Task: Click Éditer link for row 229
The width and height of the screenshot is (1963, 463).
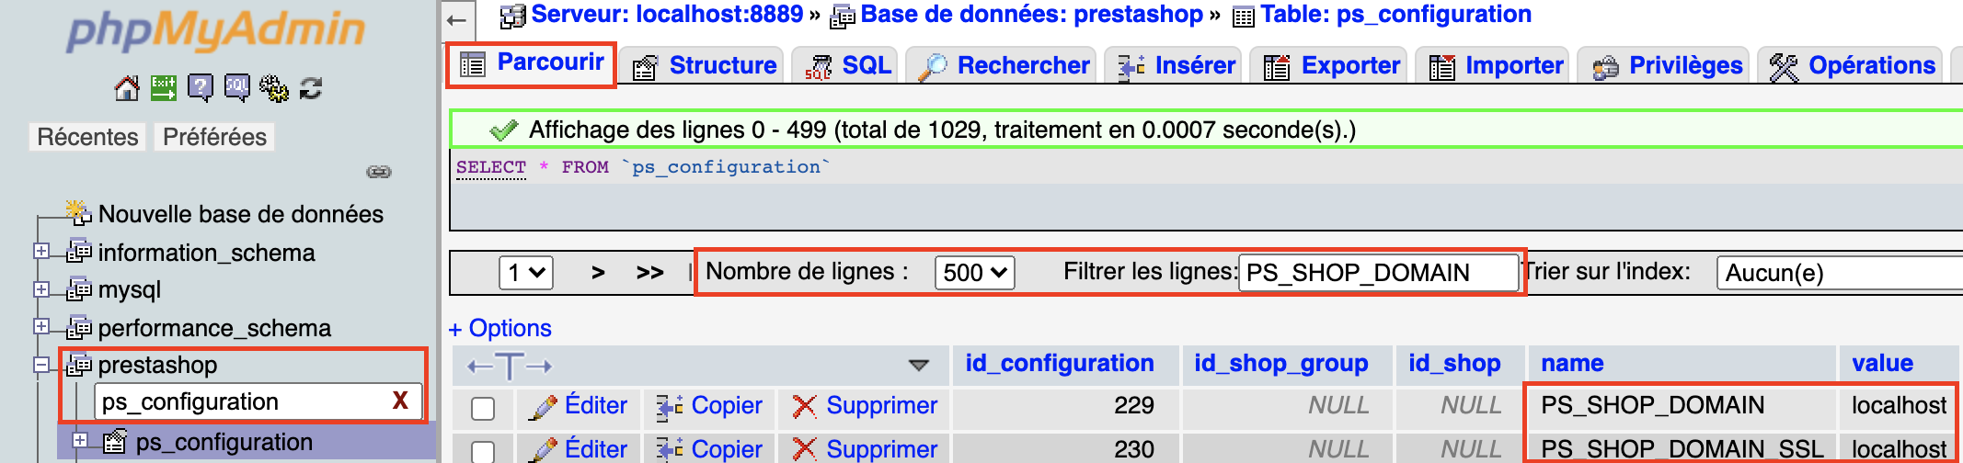Action: point(596,406)
